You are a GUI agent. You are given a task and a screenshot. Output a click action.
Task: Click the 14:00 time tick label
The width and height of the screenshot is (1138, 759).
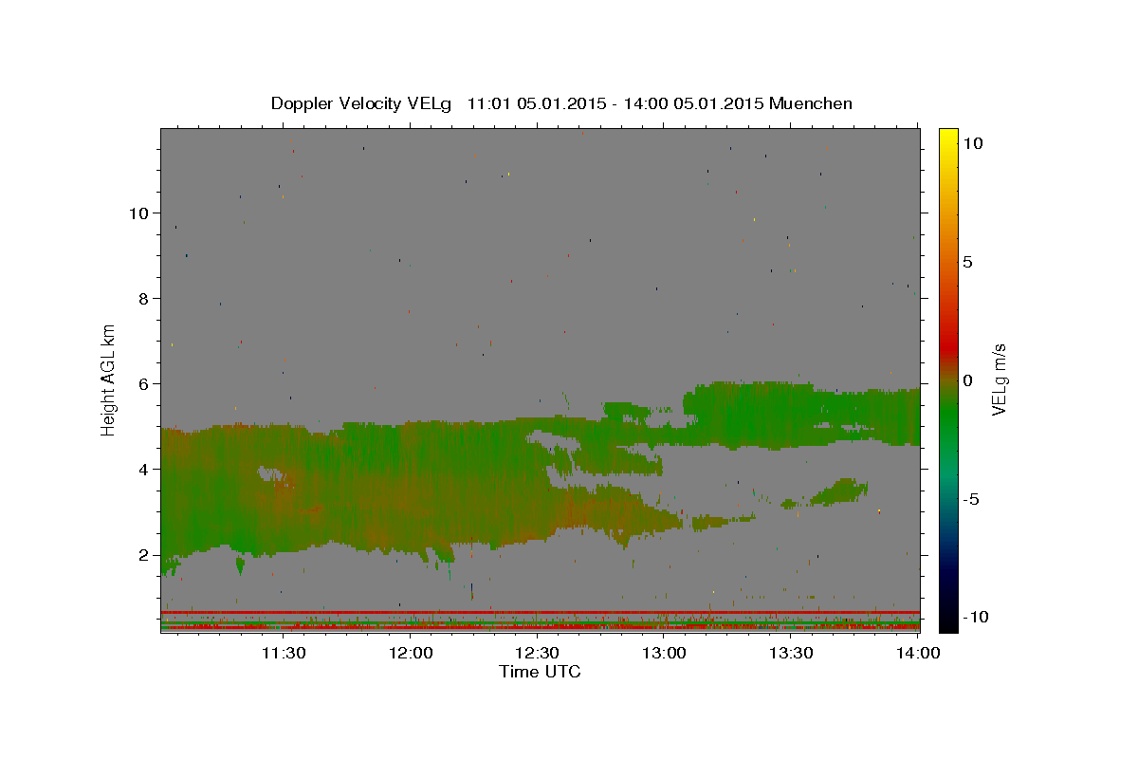click(917, 653)
